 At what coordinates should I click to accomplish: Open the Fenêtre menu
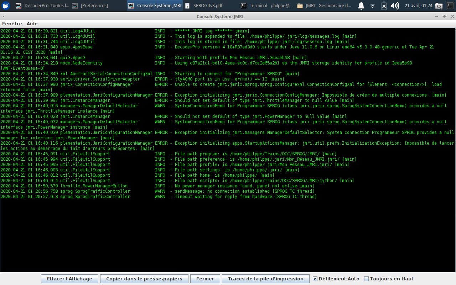(12, 24)
